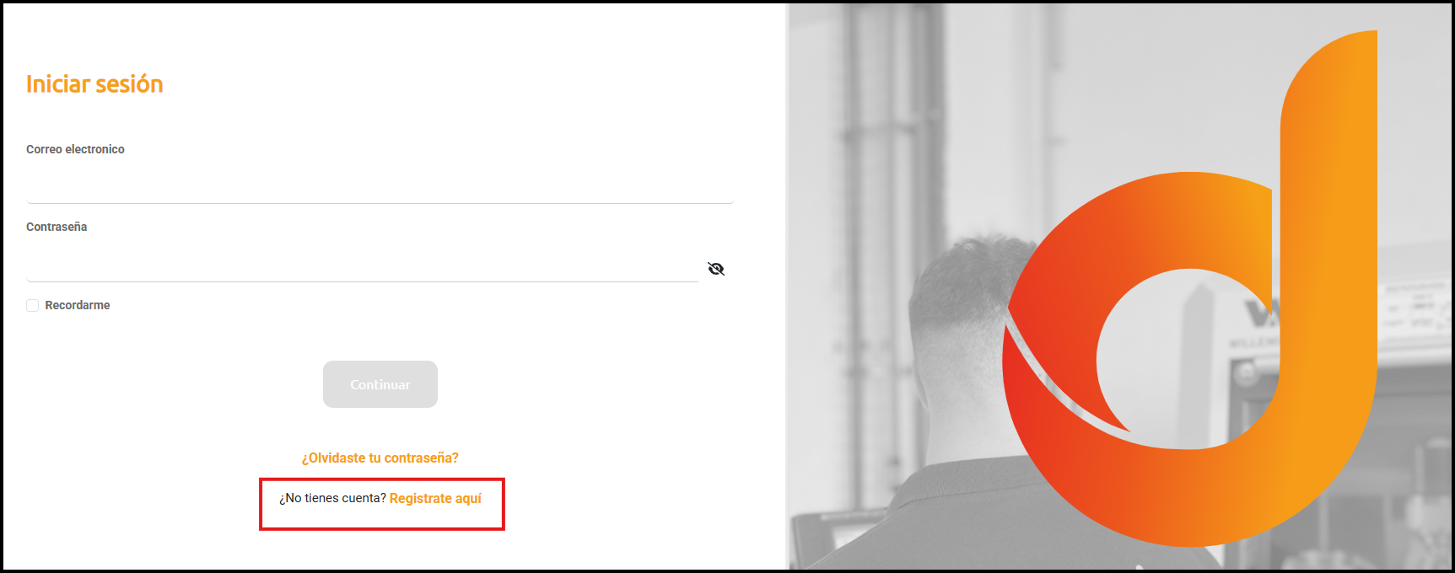
Task: Check the Recordarme checkbox
Action: [x=33, y=305]
